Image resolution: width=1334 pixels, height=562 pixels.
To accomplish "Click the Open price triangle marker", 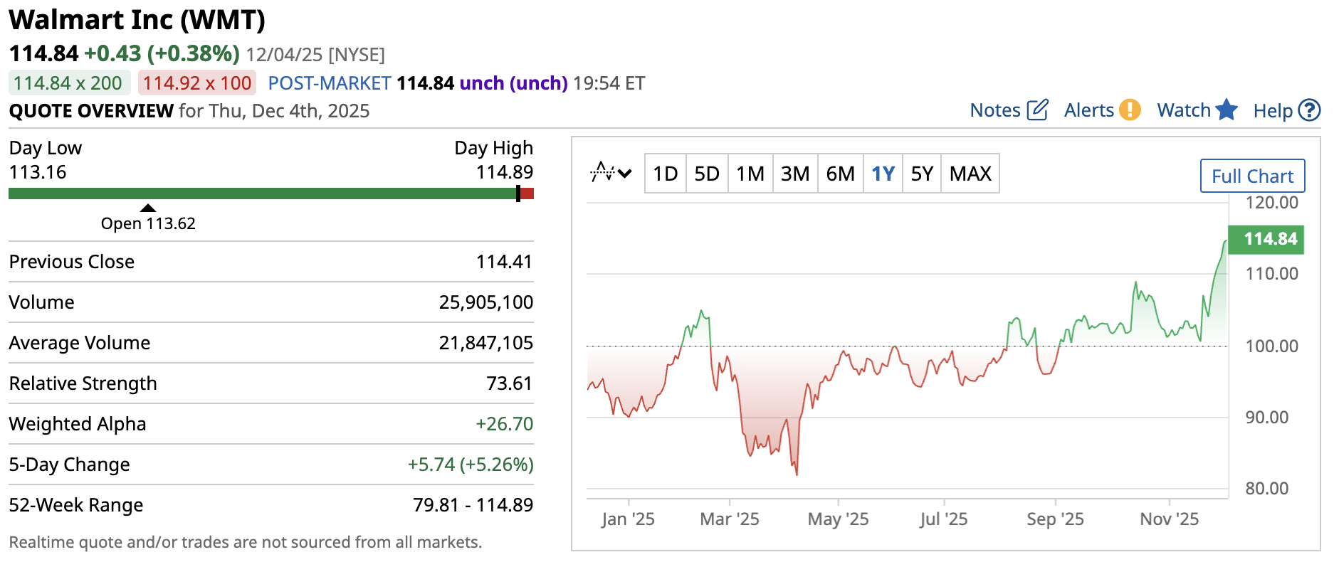I will (147, 208).
